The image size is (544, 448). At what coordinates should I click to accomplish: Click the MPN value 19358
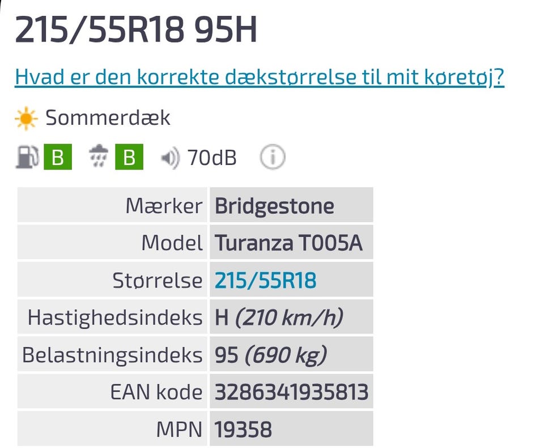(243, 430)
